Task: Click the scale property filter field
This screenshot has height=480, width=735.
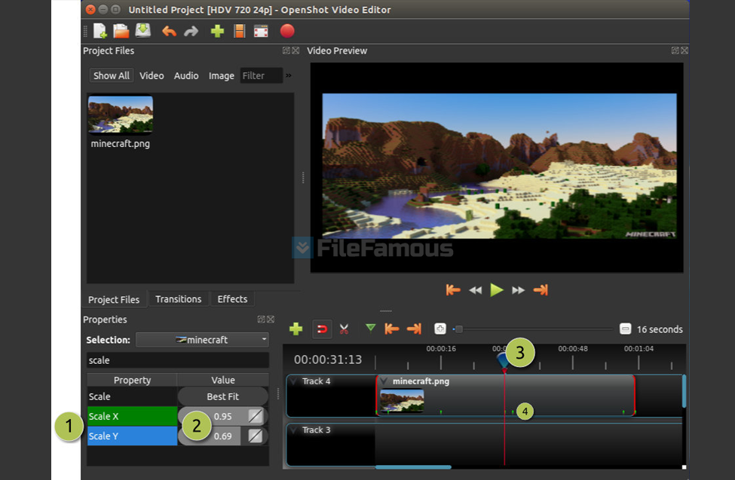Action: point(178,360)
